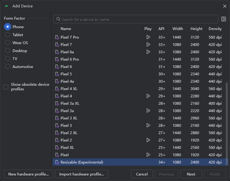Enable Show obsolete device profiles checkbox
The image size is (230, 181).
(6, 87)
